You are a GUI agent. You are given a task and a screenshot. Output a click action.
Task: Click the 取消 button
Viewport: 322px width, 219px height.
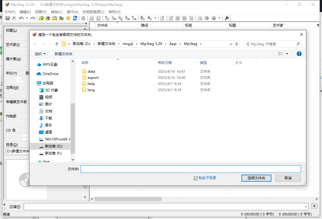[x=288, y=178]
